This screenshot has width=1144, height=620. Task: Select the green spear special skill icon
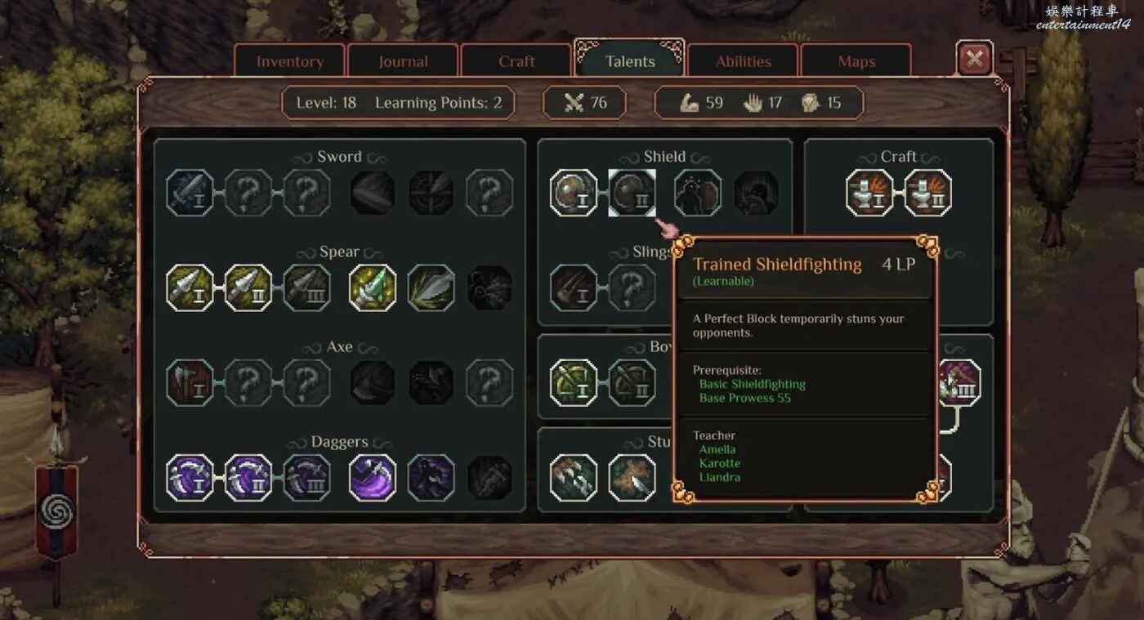tap(373, 288)
